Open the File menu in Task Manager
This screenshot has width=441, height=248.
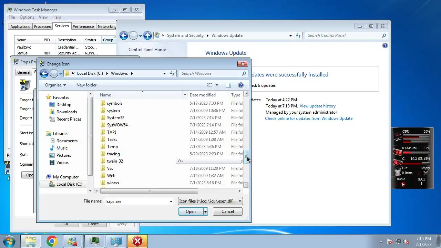point(12,17)
